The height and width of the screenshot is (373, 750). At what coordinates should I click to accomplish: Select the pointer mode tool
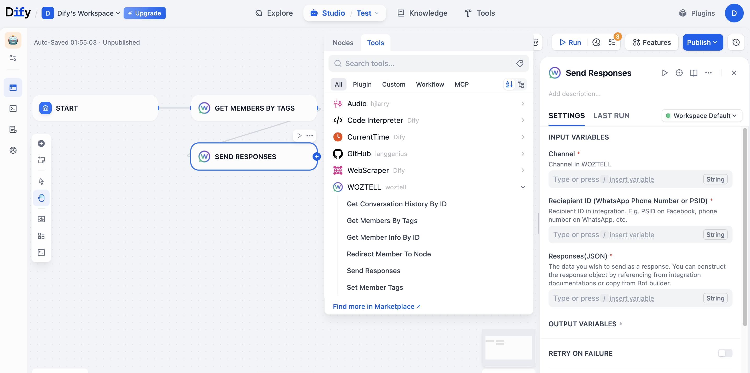click(x=41, y=181)
